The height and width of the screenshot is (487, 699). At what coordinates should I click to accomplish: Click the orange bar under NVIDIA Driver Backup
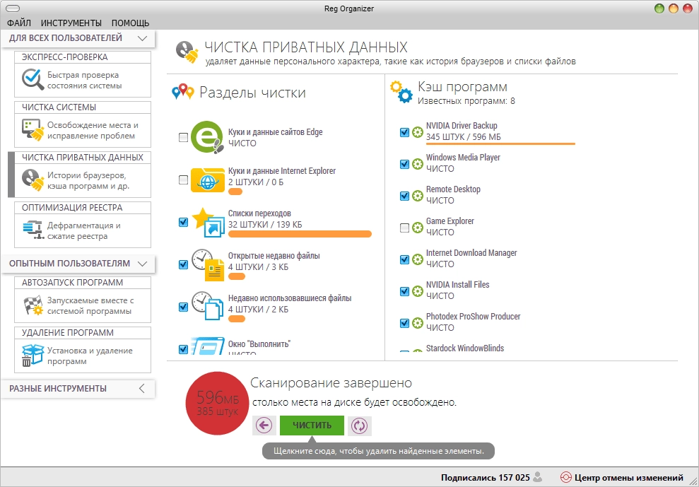tap(500, 143)
